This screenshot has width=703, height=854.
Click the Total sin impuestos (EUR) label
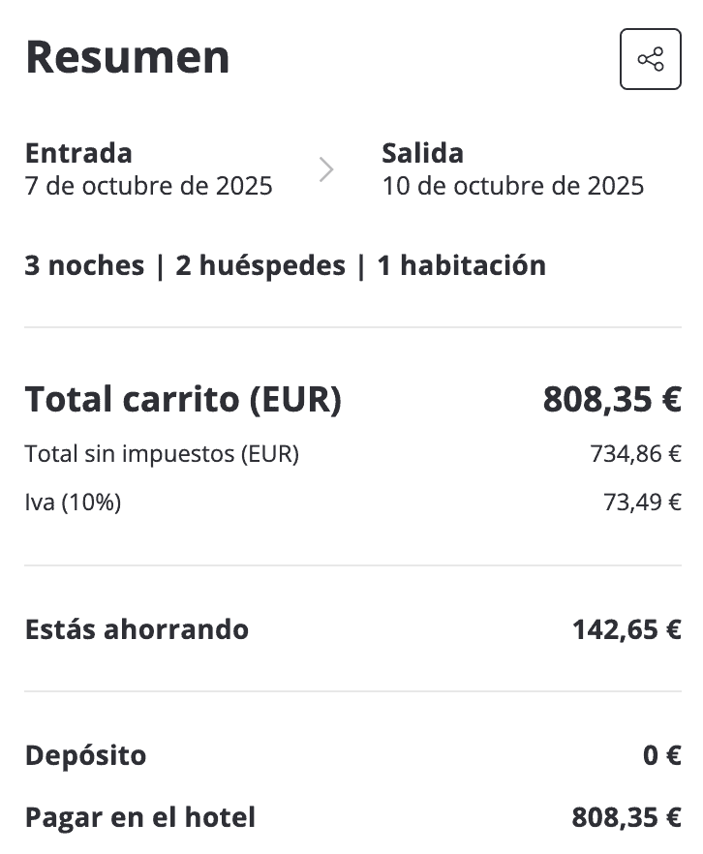[162, 453]
